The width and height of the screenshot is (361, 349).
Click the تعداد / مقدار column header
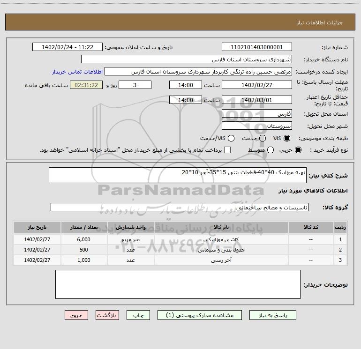pos(84,227)
